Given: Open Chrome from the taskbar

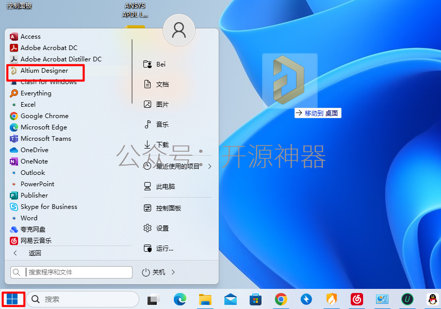Looking at the screenshot, I should [x=281, y=299].
